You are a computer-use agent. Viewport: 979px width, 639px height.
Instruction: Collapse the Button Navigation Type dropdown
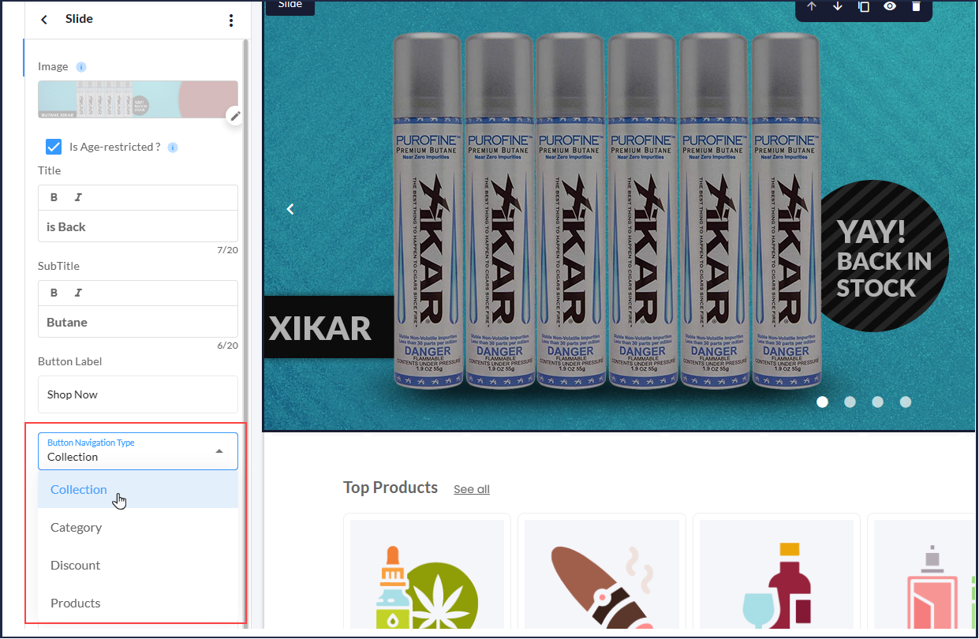click(219, 451)
